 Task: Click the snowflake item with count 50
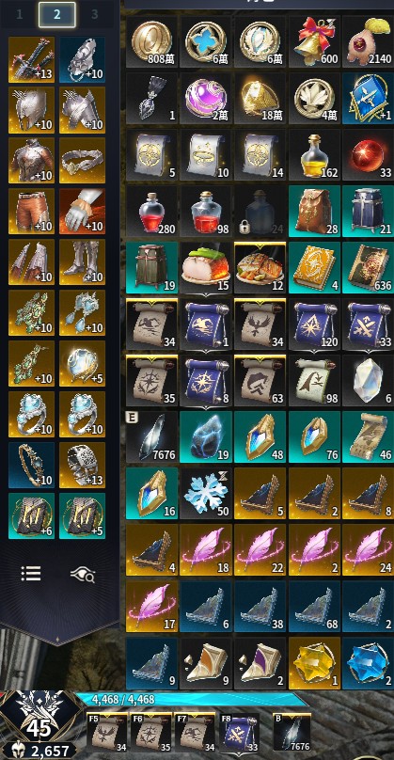(206, 494)
